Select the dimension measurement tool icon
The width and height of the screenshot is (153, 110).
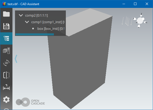(6, 88)
